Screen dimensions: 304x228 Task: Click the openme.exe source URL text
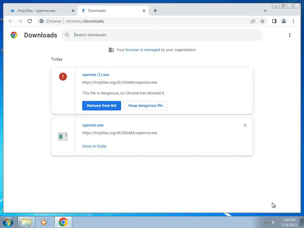(x=120, y=133)
